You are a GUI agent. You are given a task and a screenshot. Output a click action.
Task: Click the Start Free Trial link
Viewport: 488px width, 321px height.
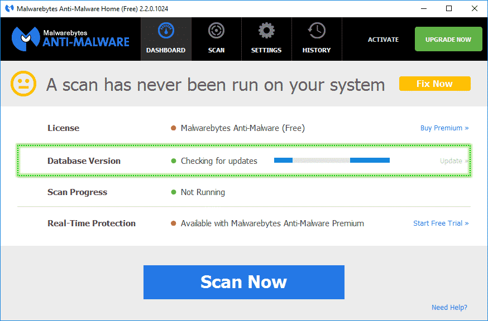(441, 223)
